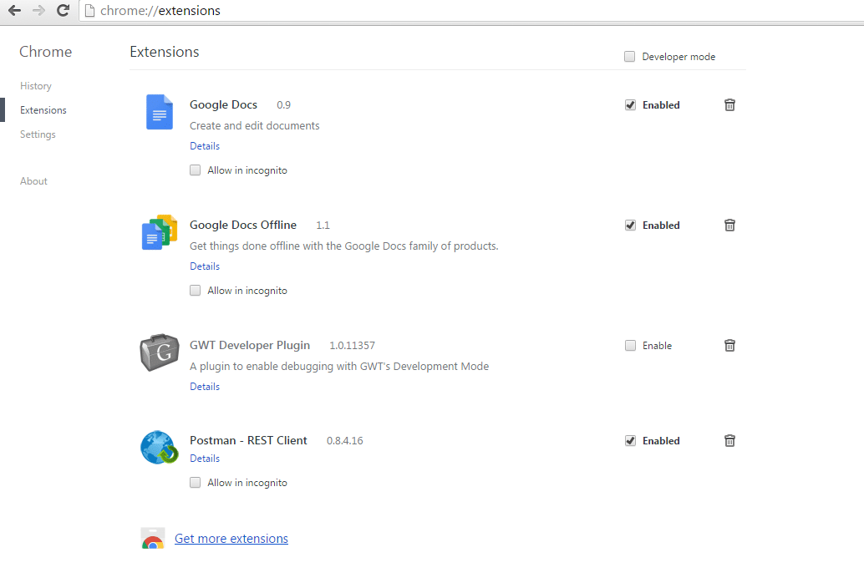The width and height of the screenshot is (864, 583).
Task: Open Details for Postman REST Client
Action: point(205,458)
